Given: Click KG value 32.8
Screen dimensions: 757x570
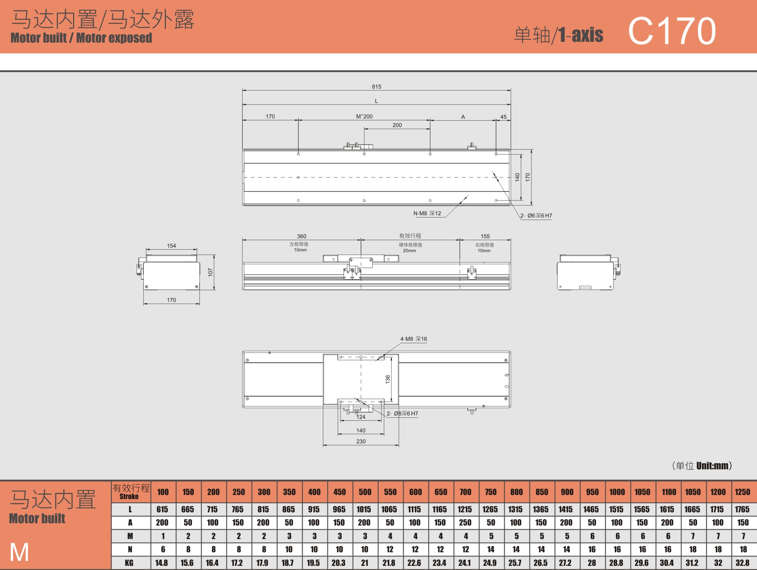Looking at the screenshot, I should [742, 563].
